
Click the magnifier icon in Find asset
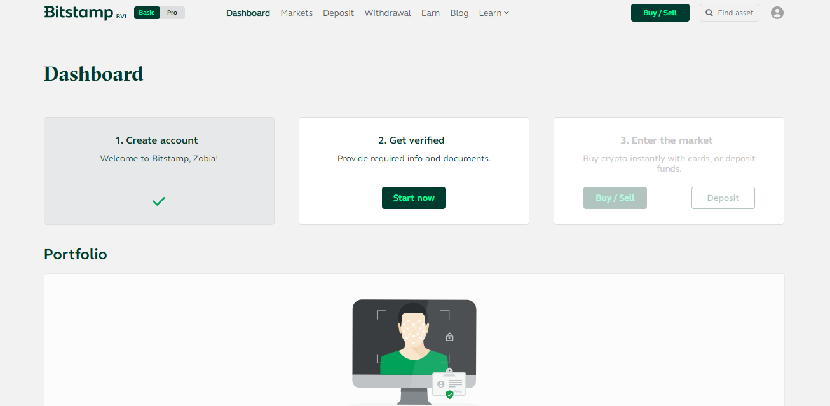[709, 13]
